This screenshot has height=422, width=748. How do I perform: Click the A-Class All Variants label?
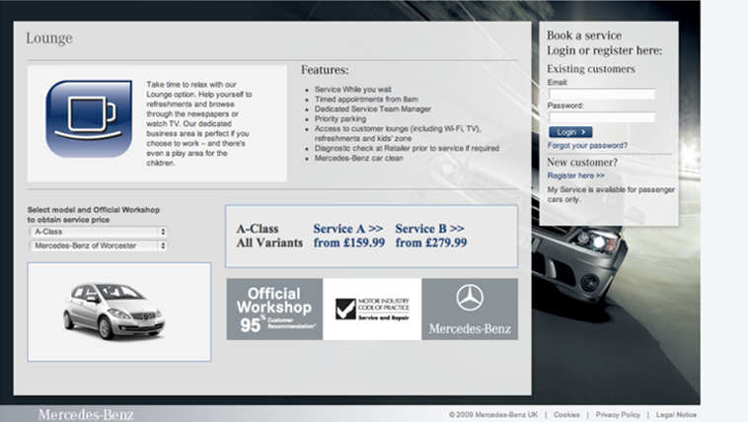(x=269, y=236)
